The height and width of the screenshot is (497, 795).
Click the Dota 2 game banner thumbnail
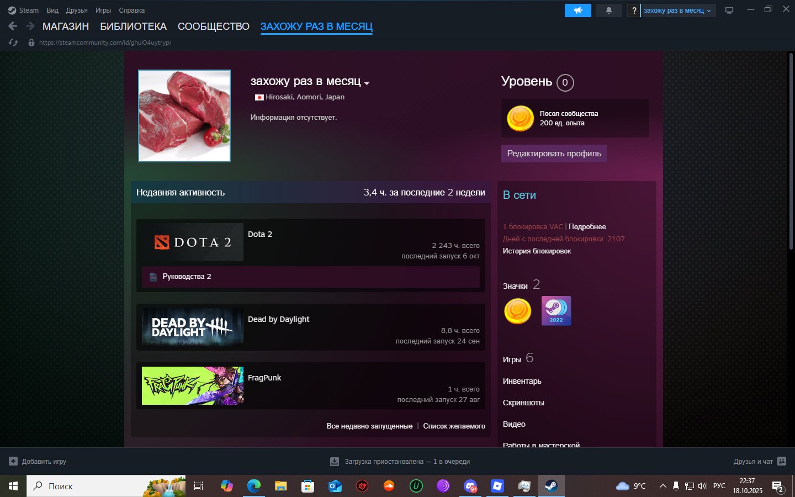[192, 242]
